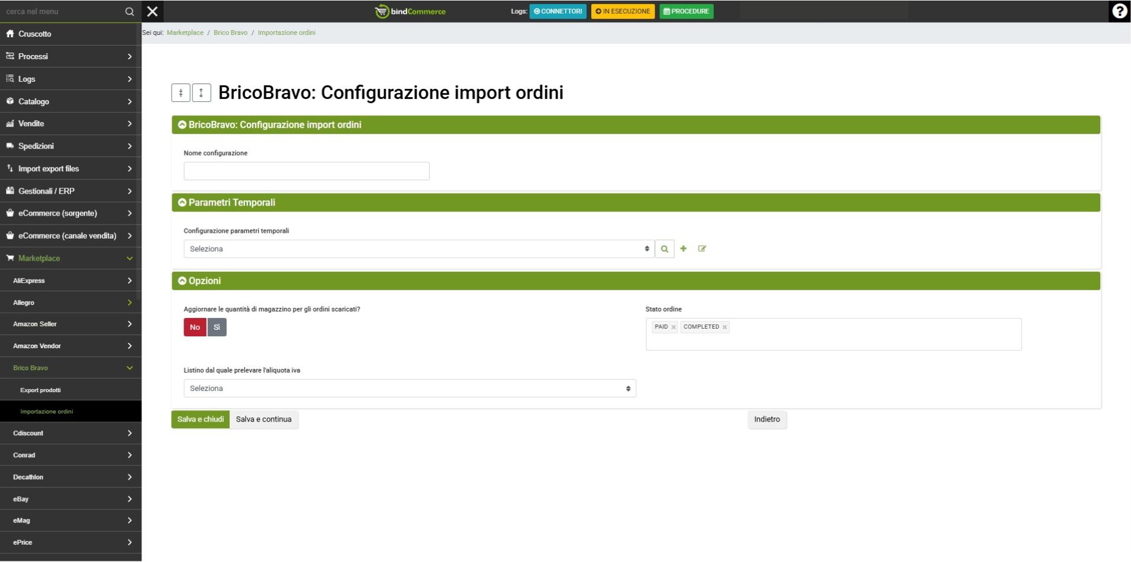Collapse the Opzioni section header
This screenshot has width=1131, height=562.
182,281
